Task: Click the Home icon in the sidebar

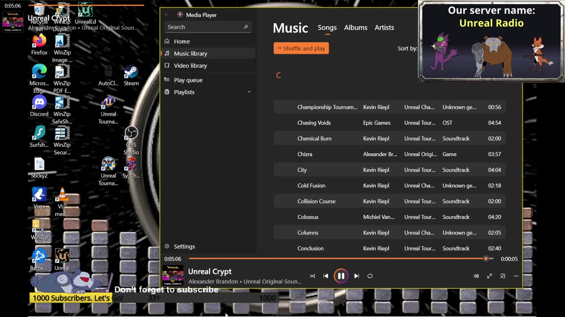Action: tap(167, 41)
